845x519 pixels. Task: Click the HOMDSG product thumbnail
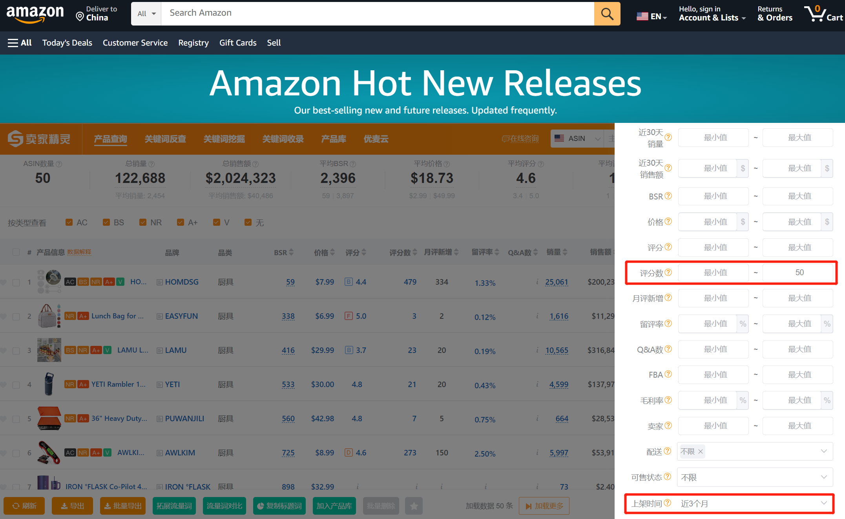(x=49, y=281)
